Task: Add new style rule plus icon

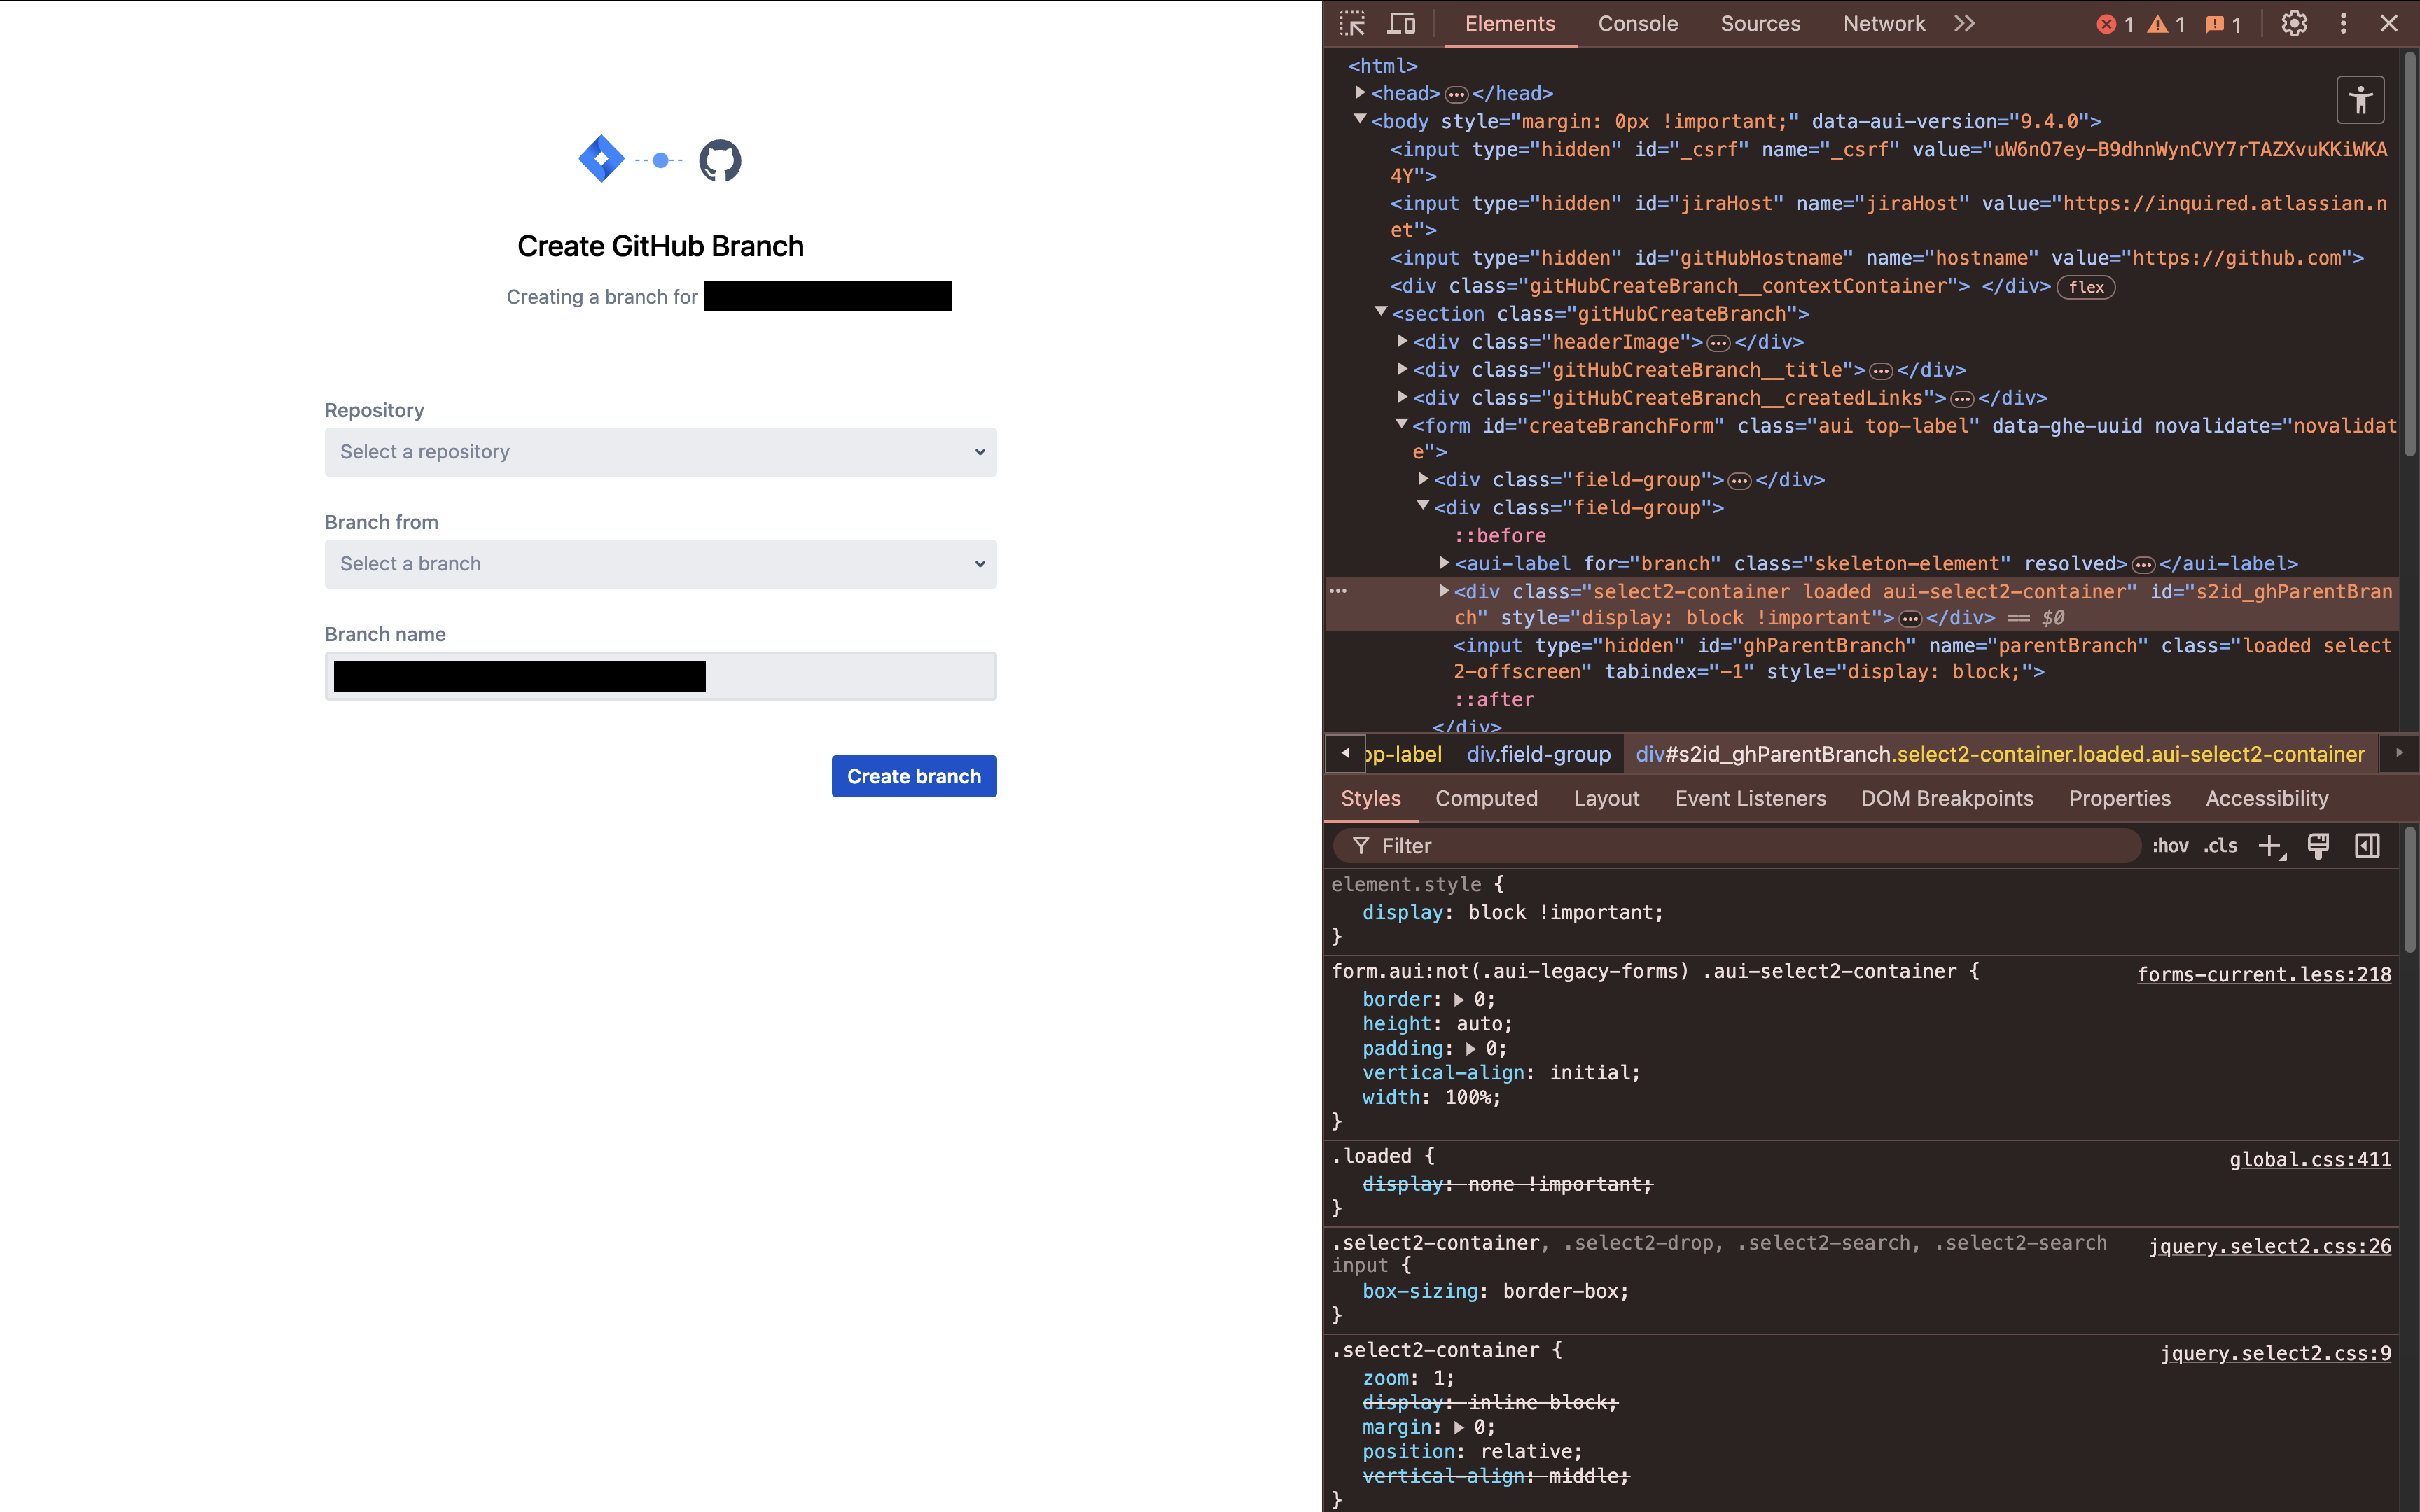Action: coord(2271,846)
